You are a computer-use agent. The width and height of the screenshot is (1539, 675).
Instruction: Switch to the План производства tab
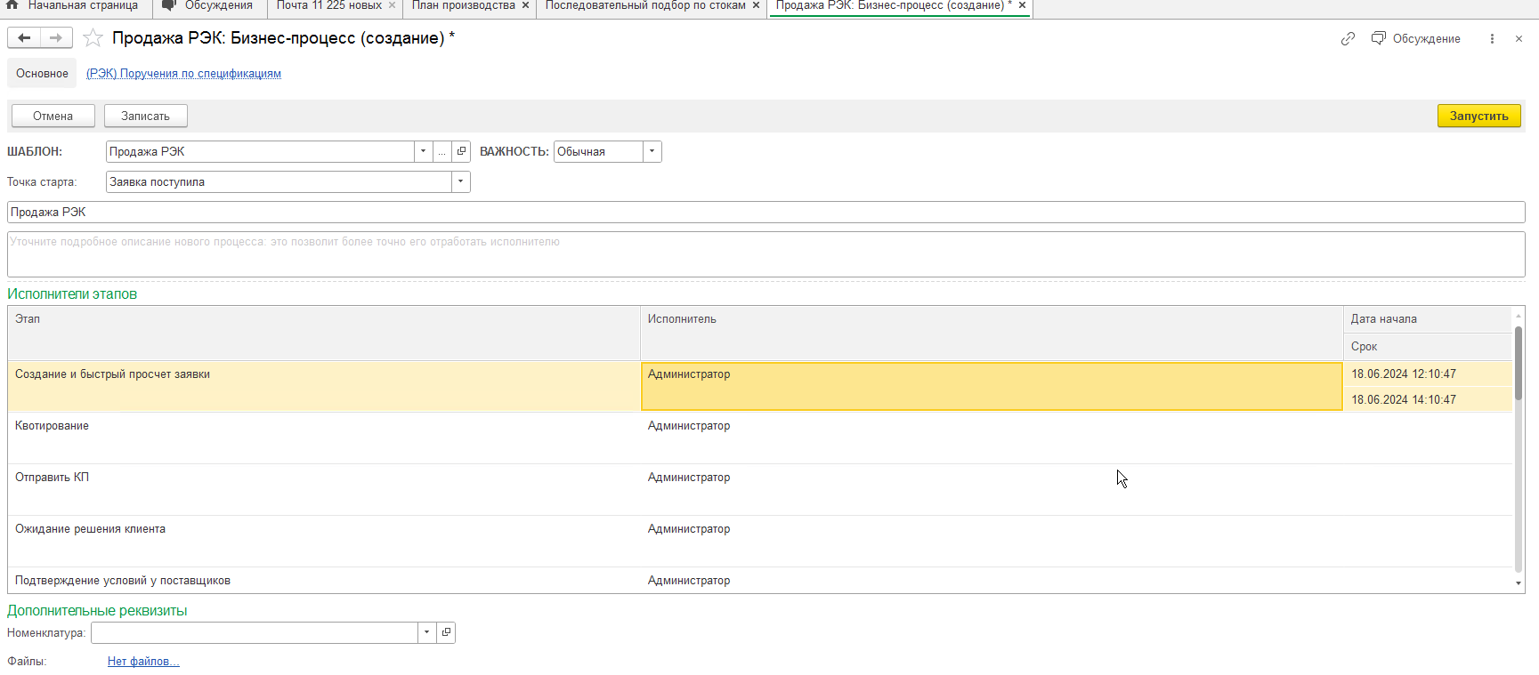463,6
